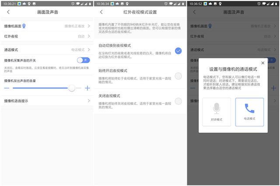The width and height of the screenshot is (280, 186).
Task: Tap dimmed back arrow on right screen
Action: coord(194,12)
